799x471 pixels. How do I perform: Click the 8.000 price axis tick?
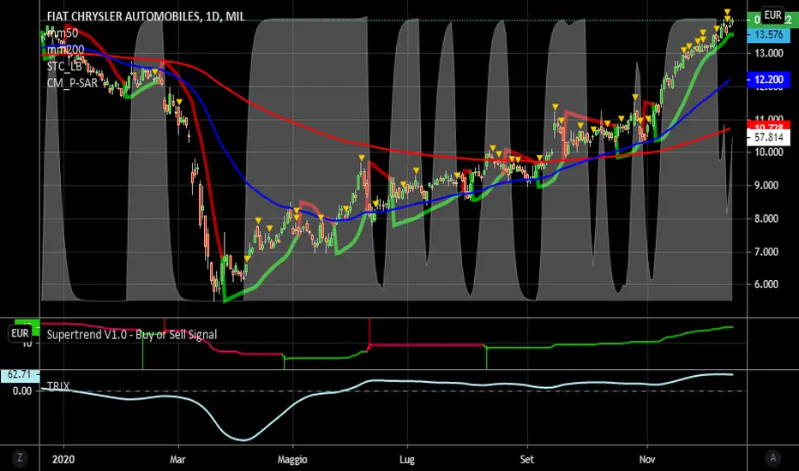(766, 218)
